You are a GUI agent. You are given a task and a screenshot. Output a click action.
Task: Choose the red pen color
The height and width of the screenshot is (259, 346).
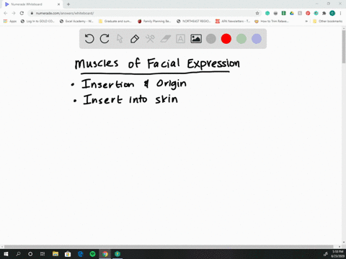(x=226, y=39)
